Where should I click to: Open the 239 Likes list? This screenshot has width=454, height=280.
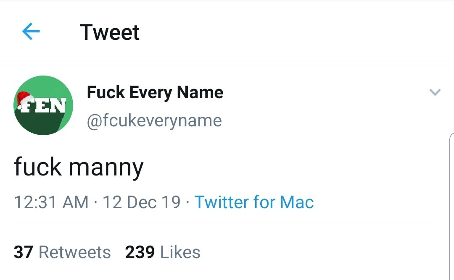[162, 252]
